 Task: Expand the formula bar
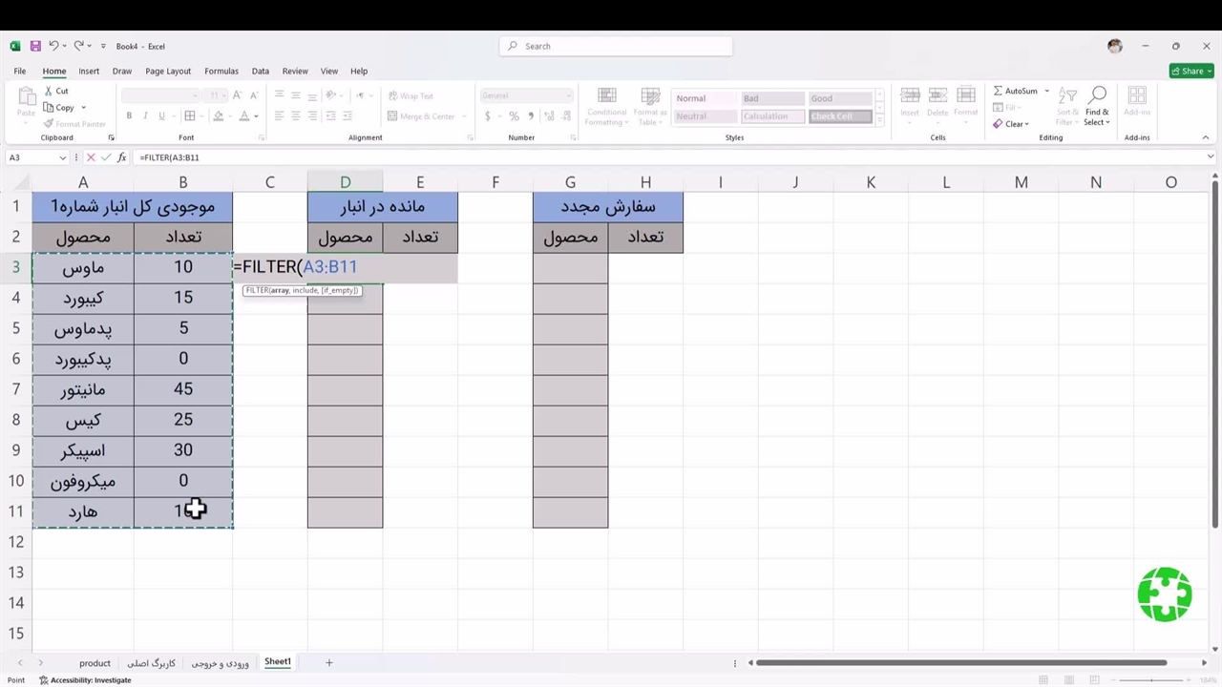pos(1211,157)
